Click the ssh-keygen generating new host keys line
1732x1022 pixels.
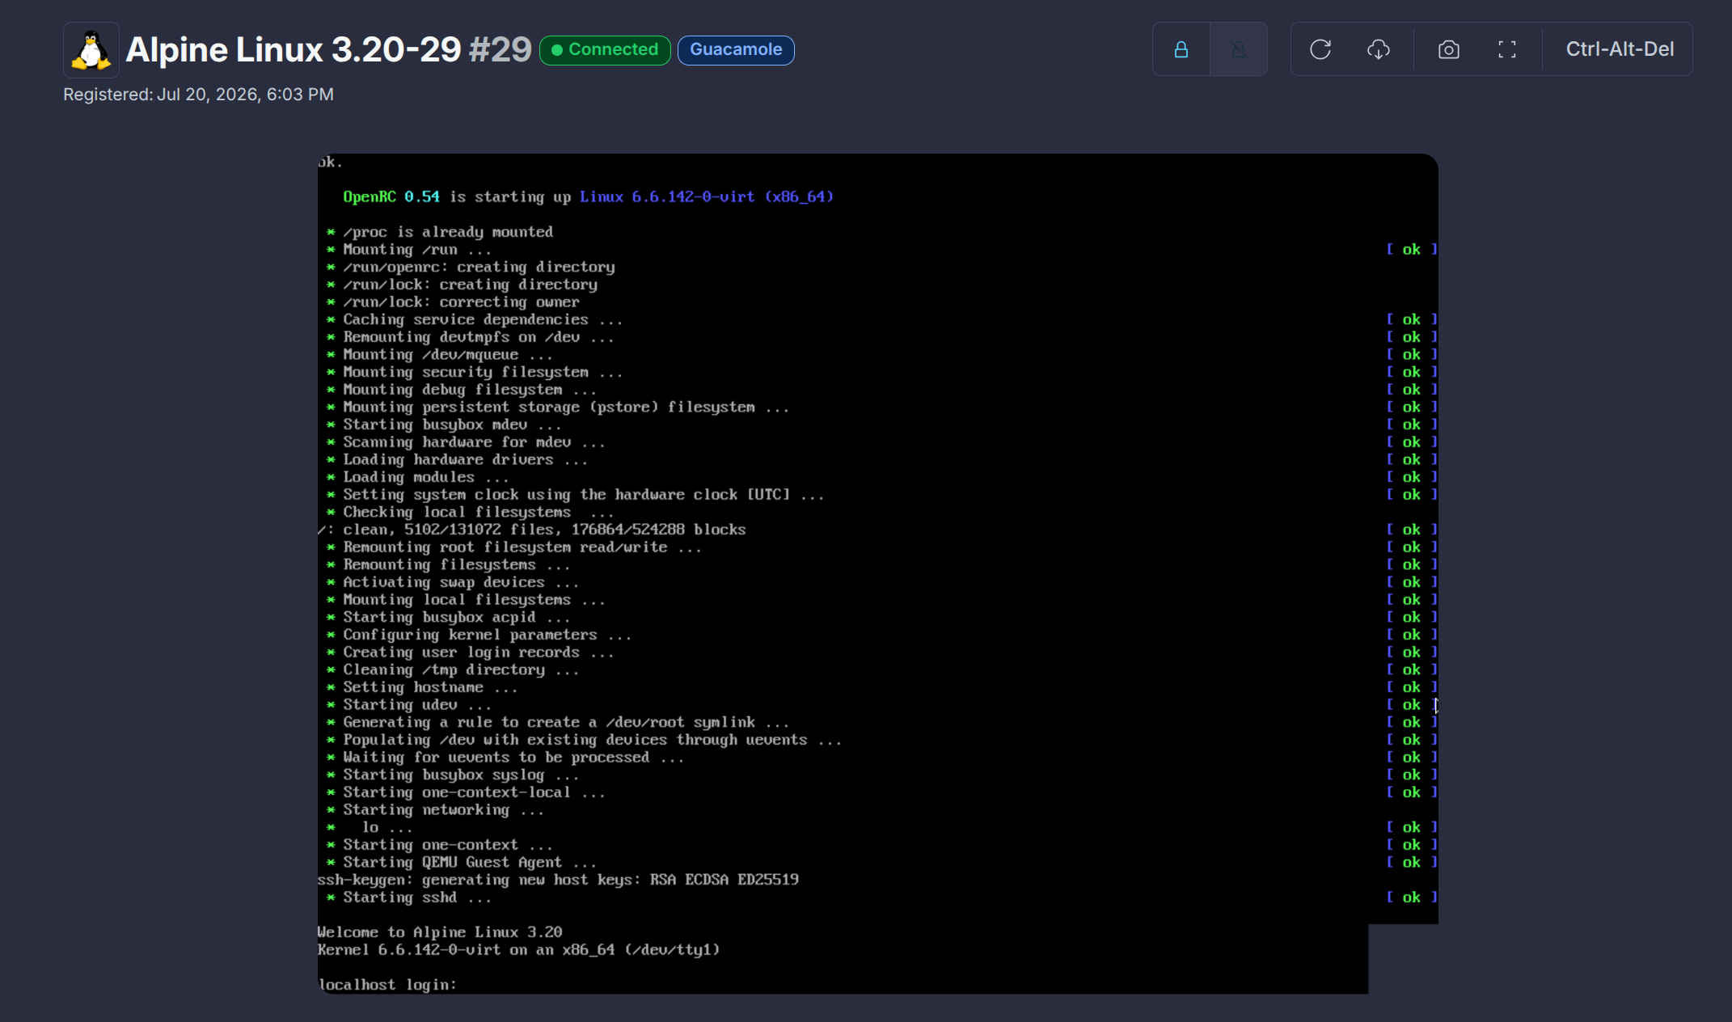coord(558,880)
